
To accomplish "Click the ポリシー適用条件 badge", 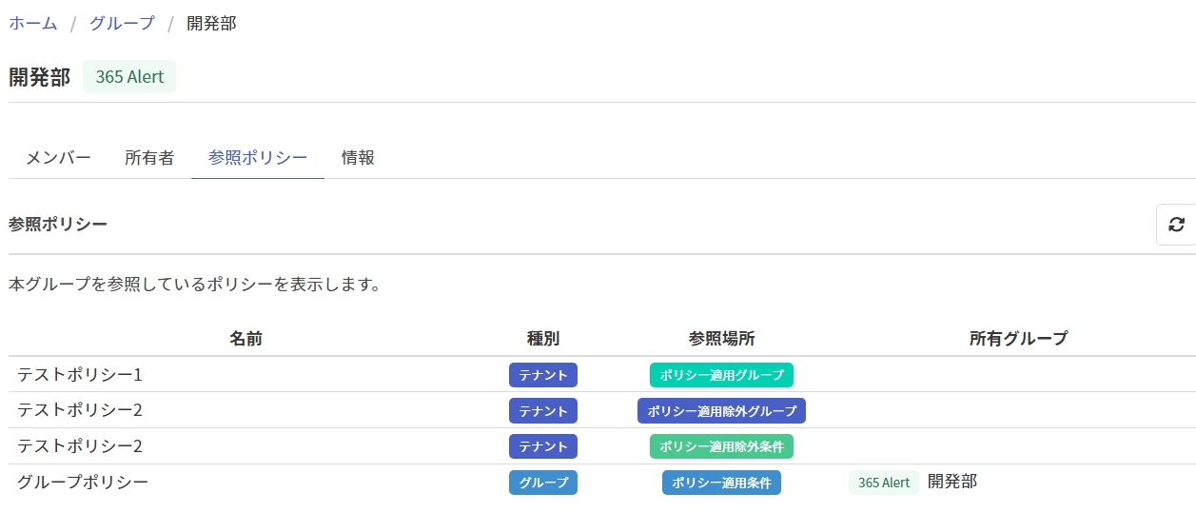I will [x=721, y=483].
